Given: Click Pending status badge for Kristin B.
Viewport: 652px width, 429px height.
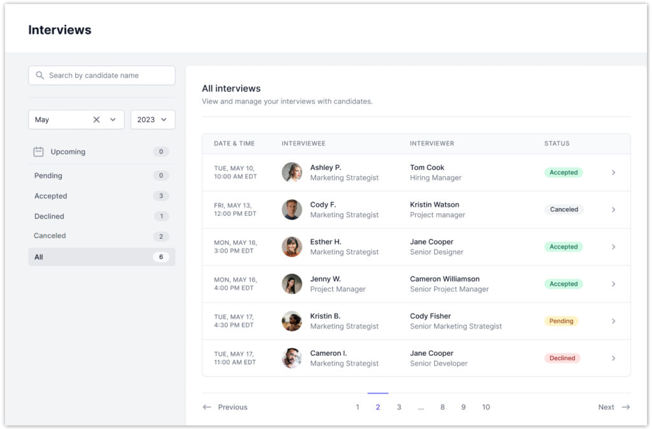Looking at the screenshot, I should pos(561,321).
